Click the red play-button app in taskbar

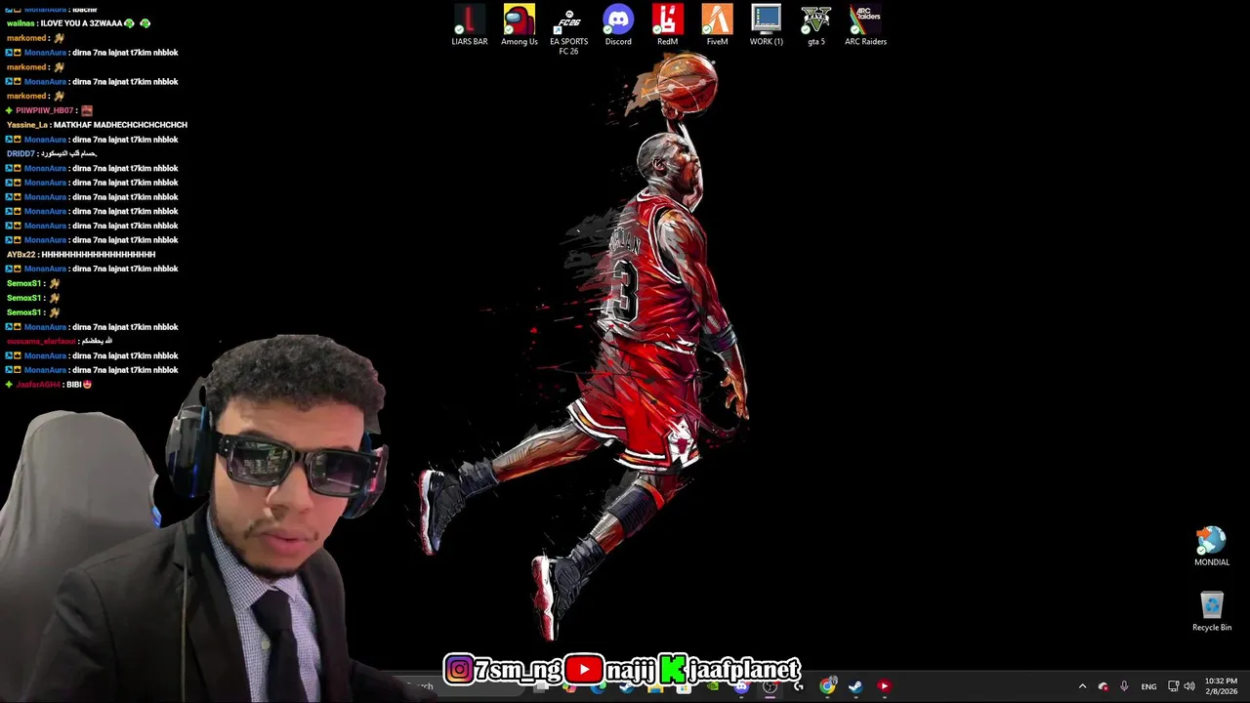click(885, 686)
